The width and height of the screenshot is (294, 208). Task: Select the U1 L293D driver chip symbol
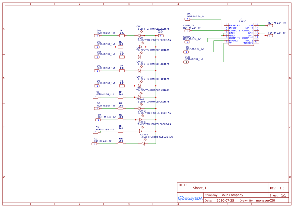pos(241,34)
